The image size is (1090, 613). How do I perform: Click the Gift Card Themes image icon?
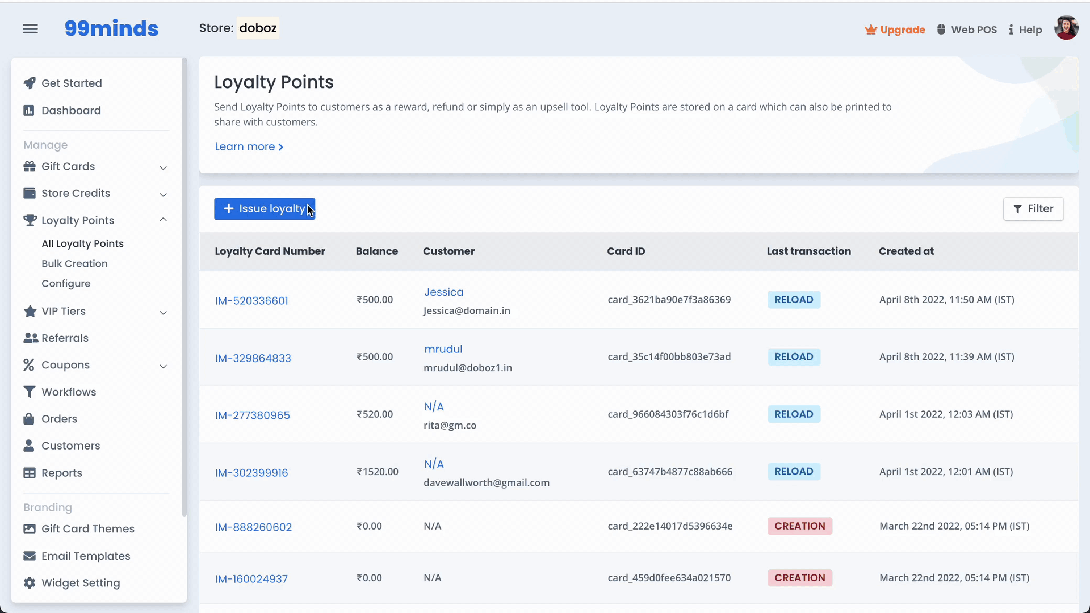(30, 528)
